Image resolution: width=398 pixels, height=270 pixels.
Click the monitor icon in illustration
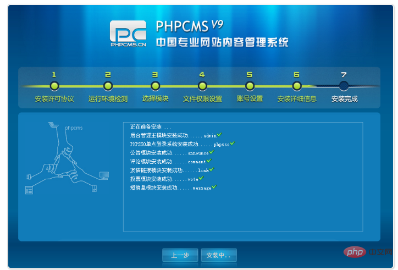pyautogui.click(x=104, y=175)
